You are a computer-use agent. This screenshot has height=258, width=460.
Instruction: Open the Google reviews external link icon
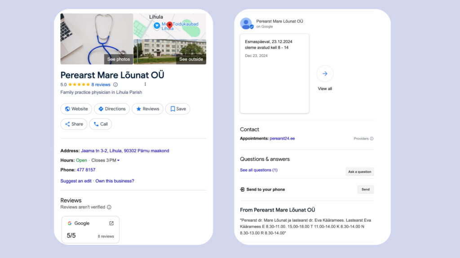point(111,223)
